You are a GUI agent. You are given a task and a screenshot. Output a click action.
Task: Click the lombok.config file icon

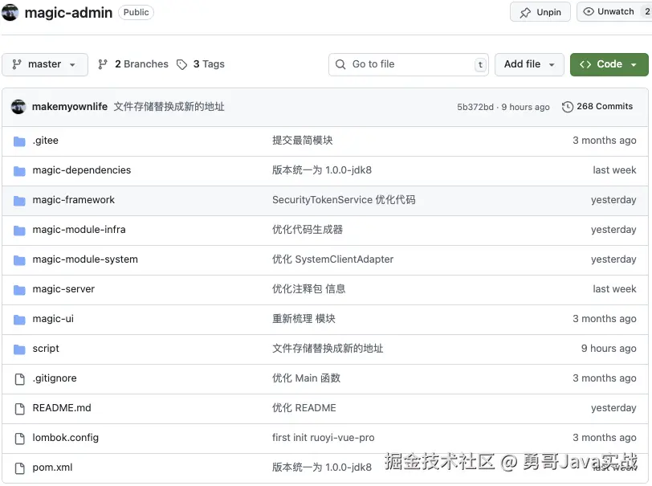(19, 439)
